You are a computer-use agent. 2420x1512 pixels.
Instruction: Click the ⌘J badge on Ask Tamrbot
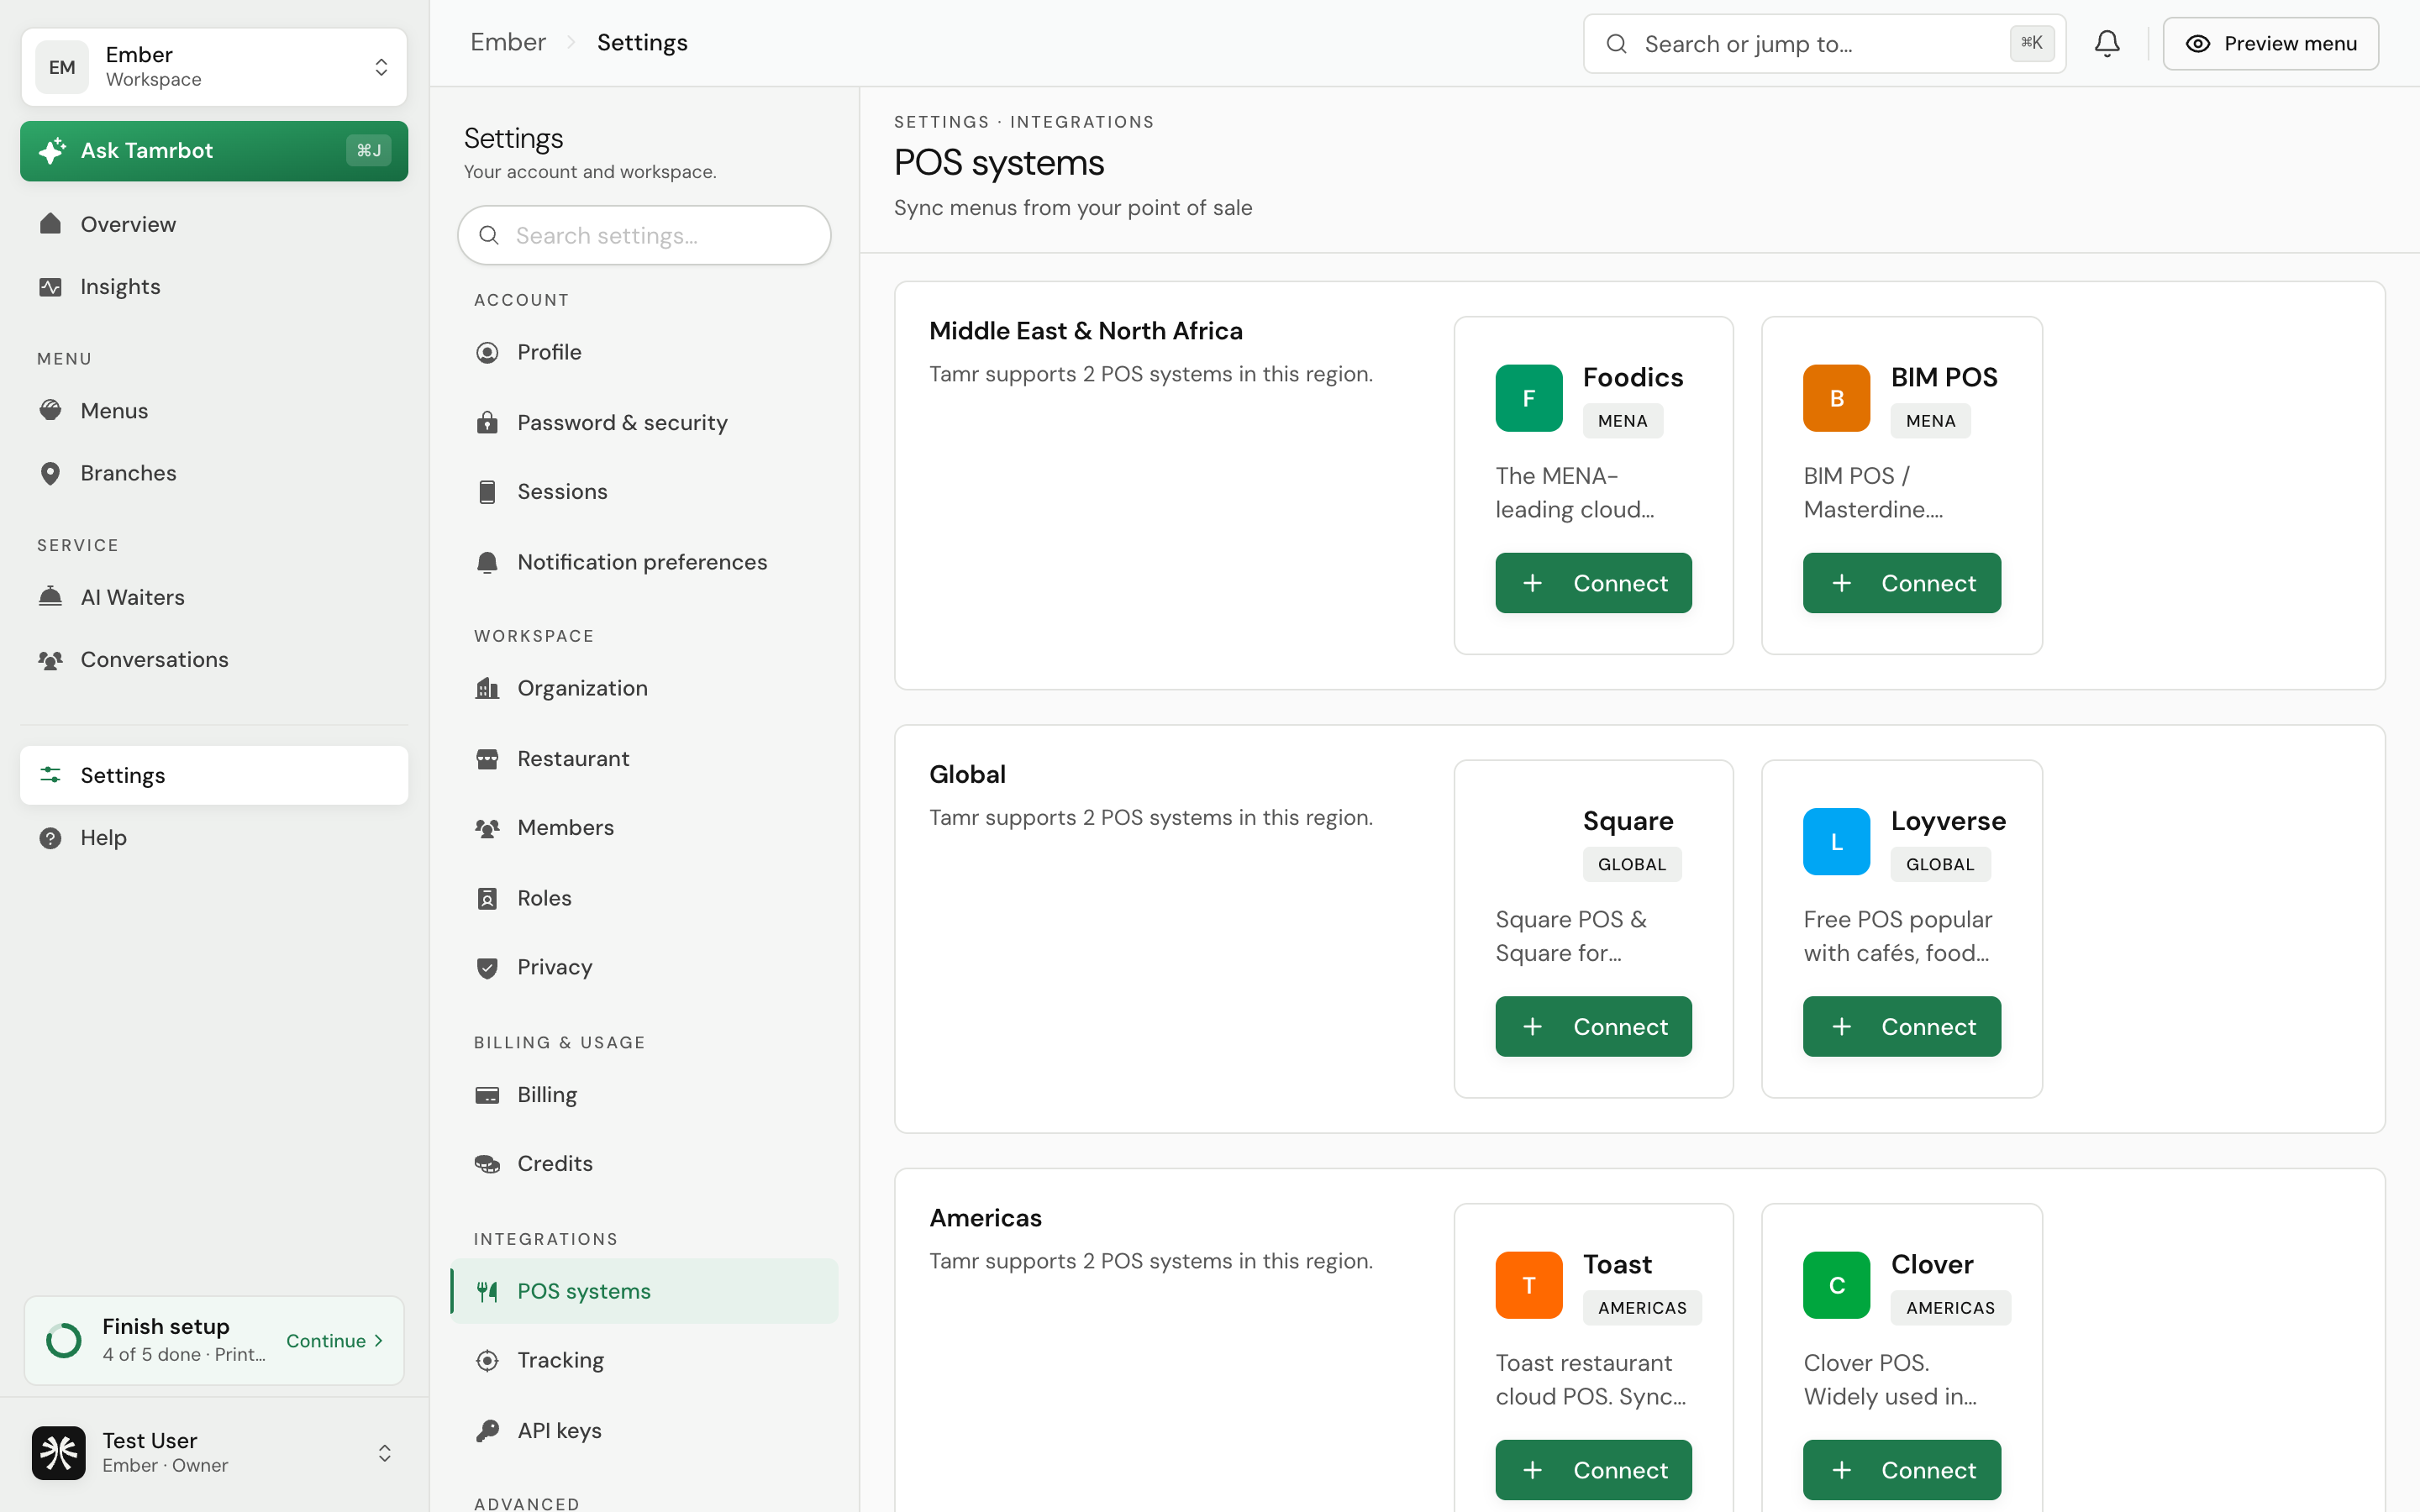[x=369, y=151]
